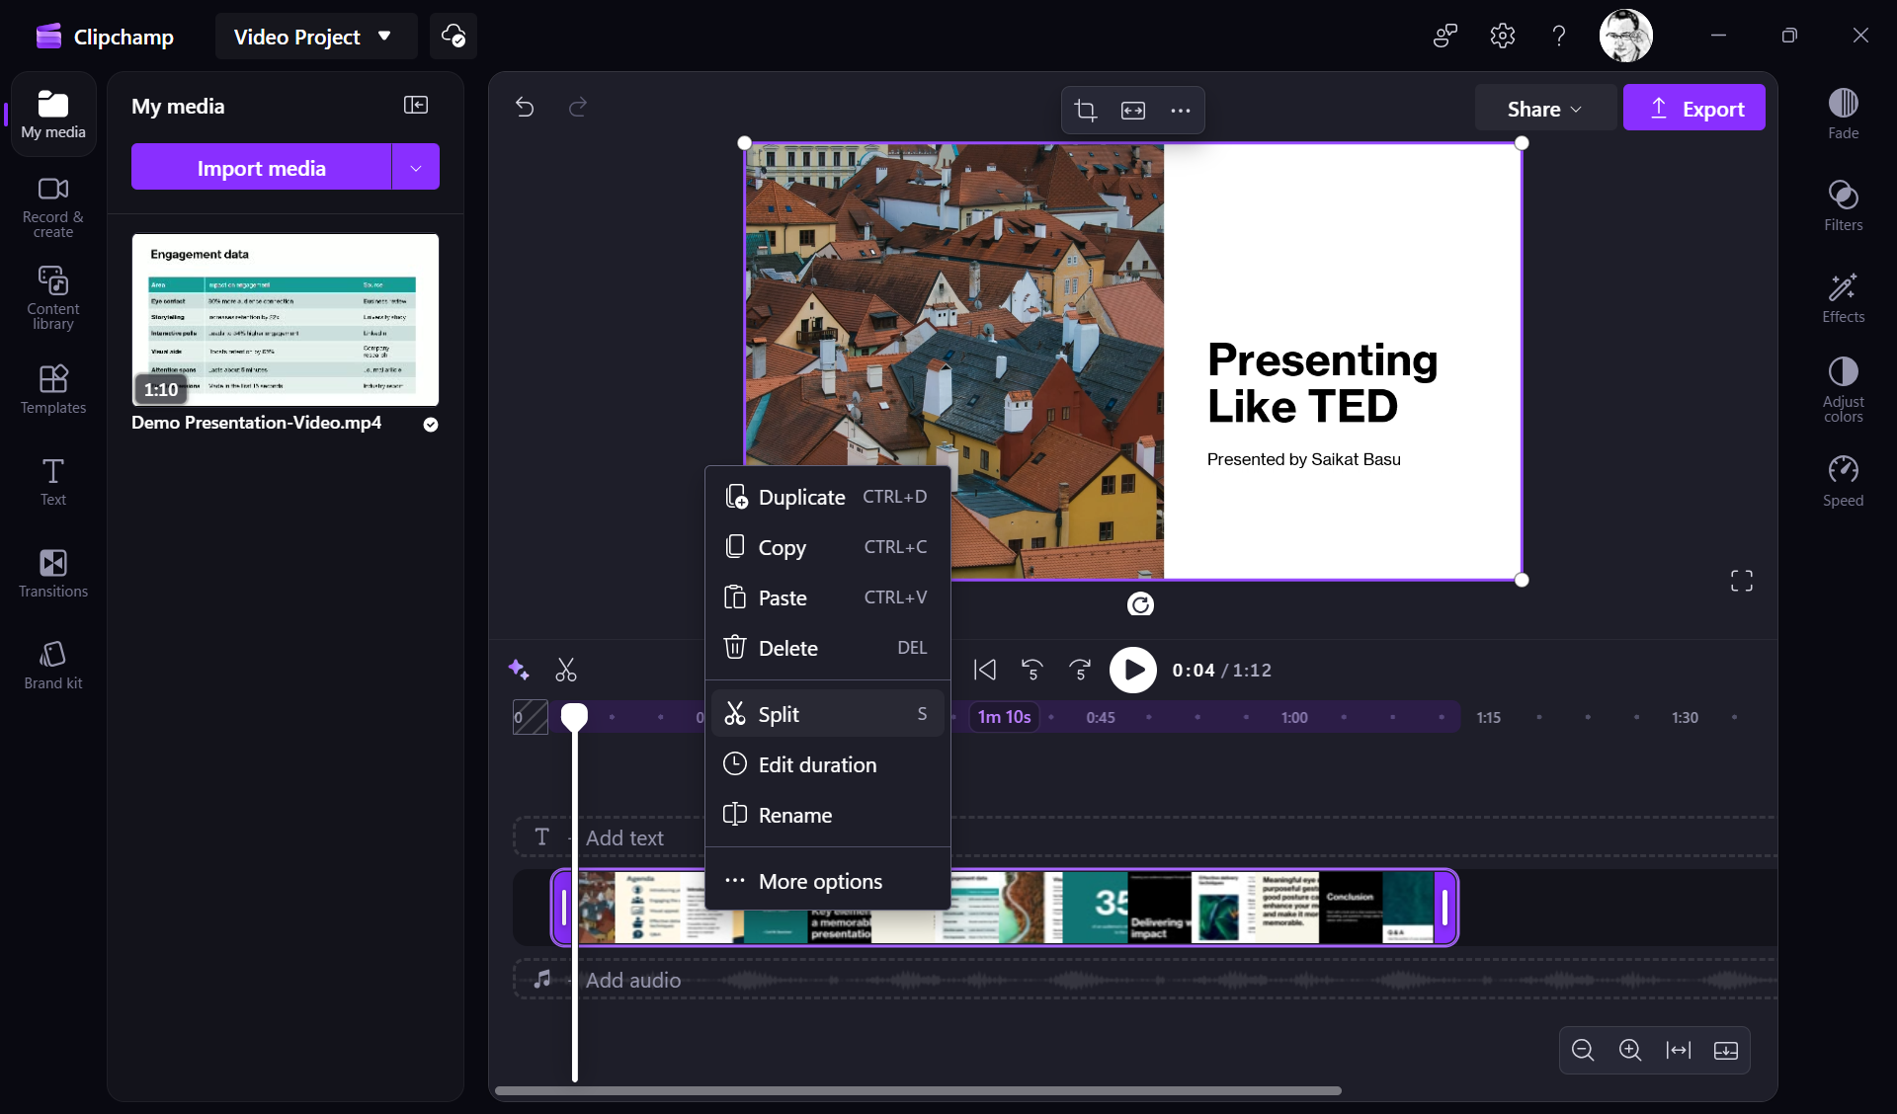Click the fit/fill resize icon
The image size is (1897, 1114).
pyautogui.click(x=1133, y=110)
